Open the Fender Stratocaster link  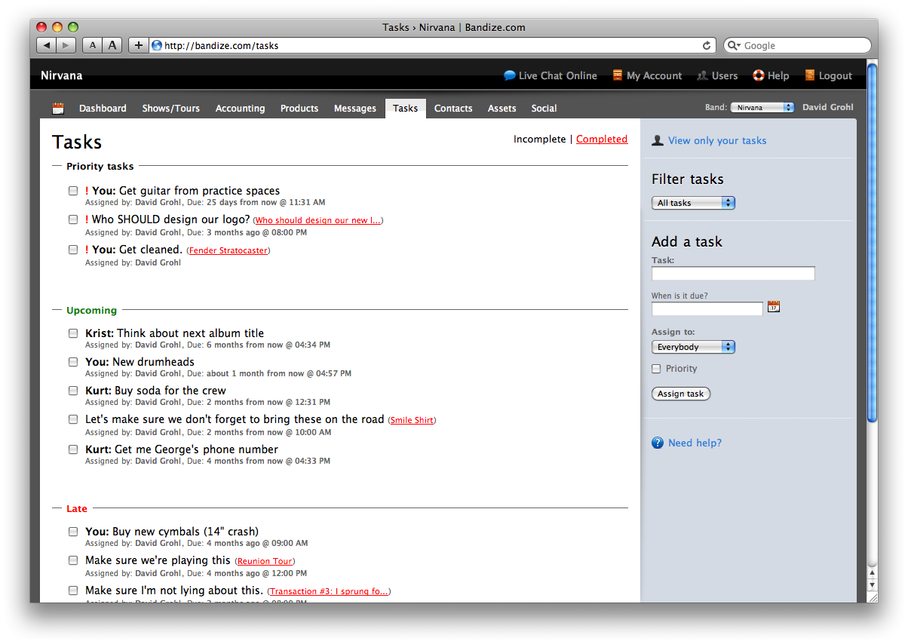click(x=228, y=250)
